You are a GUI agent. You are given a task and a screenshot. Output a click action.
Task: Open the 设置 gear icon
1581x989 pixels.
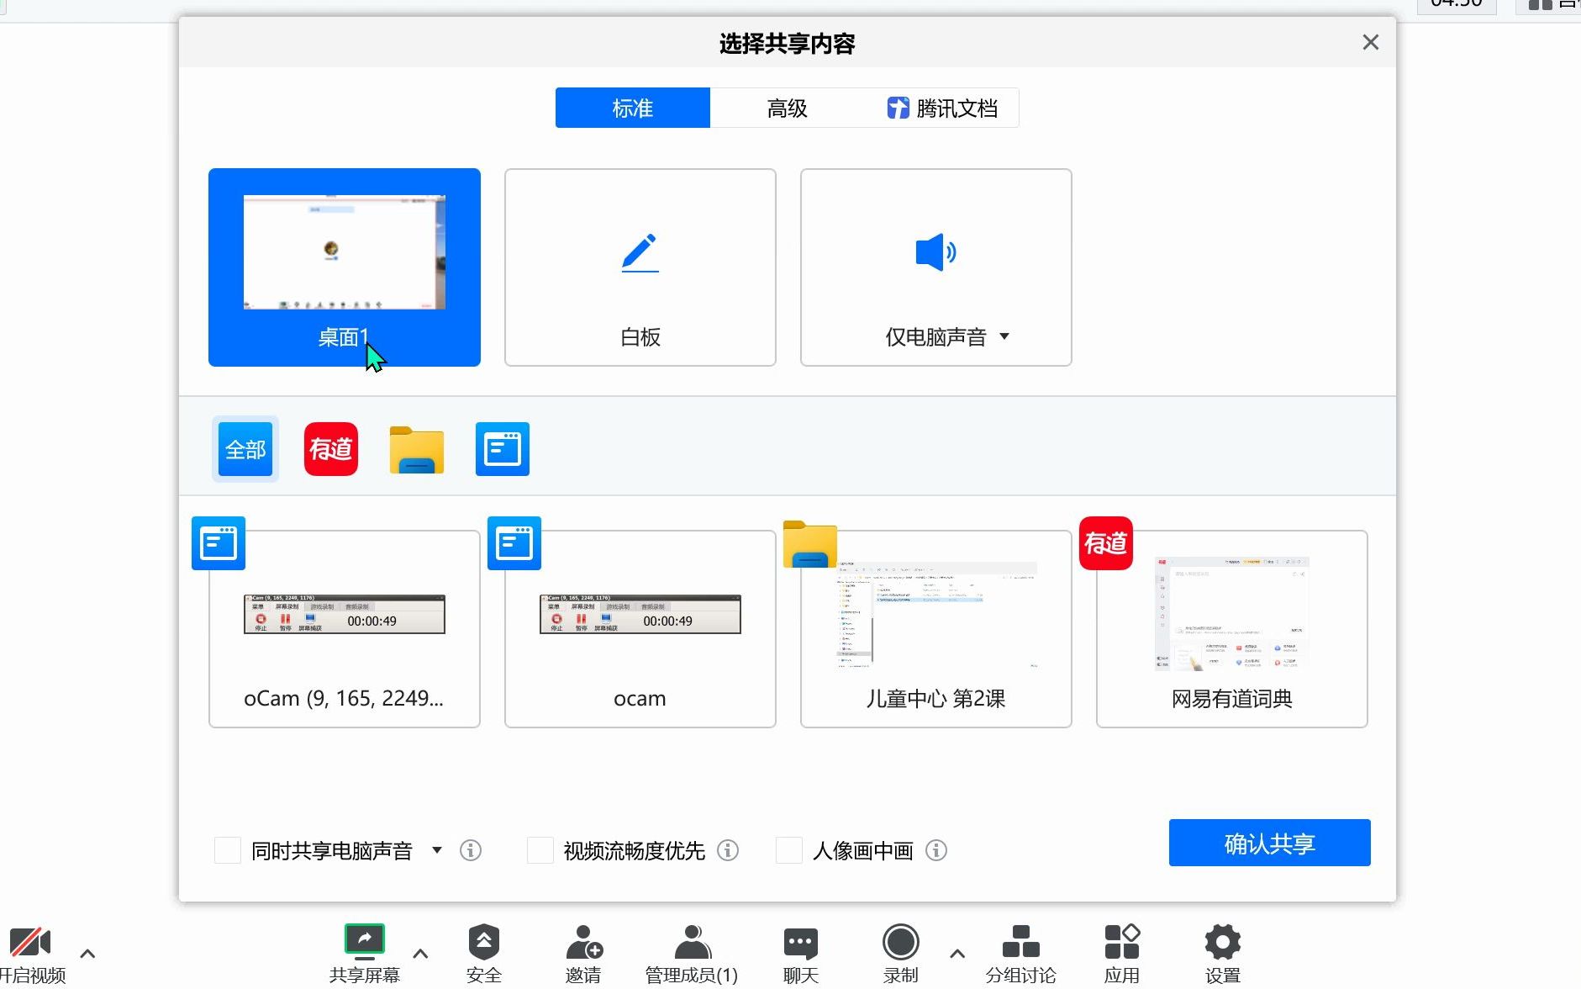click(1223, 942)
